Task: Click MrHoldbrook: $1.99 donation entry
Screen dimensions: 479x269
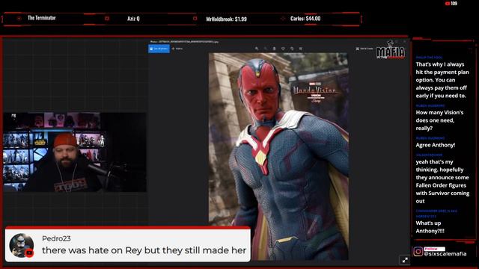Action: (226, 19)
